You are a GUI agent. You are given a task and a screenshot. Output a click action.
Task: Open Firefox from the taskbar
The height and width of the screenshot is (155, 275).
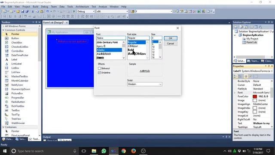[133, 151]
